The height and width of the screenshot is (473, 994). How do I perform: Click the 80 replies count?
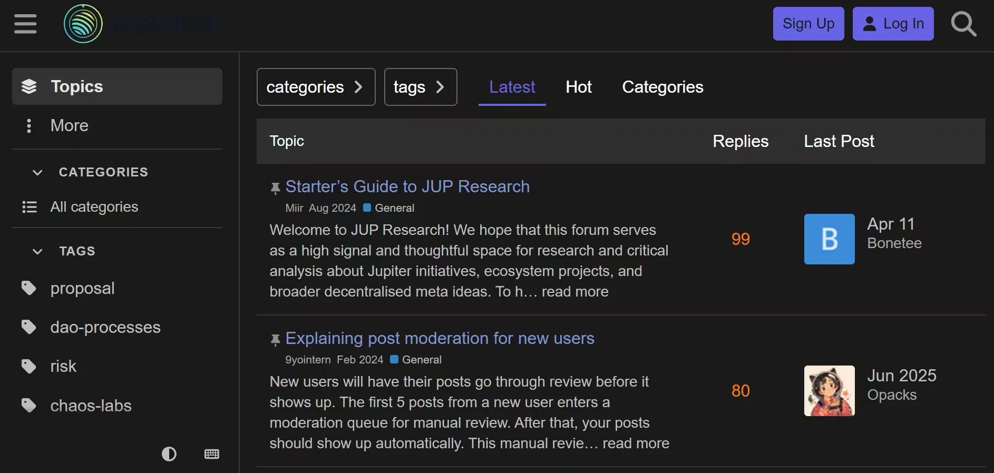[x=740, y=391]
